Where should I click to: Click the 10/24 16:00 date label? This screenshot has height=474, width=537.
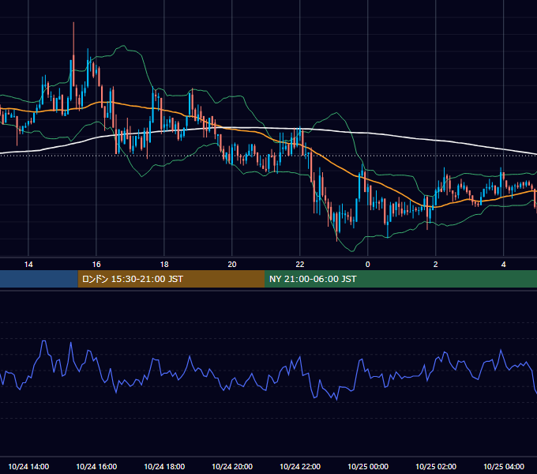click(96, 466)
